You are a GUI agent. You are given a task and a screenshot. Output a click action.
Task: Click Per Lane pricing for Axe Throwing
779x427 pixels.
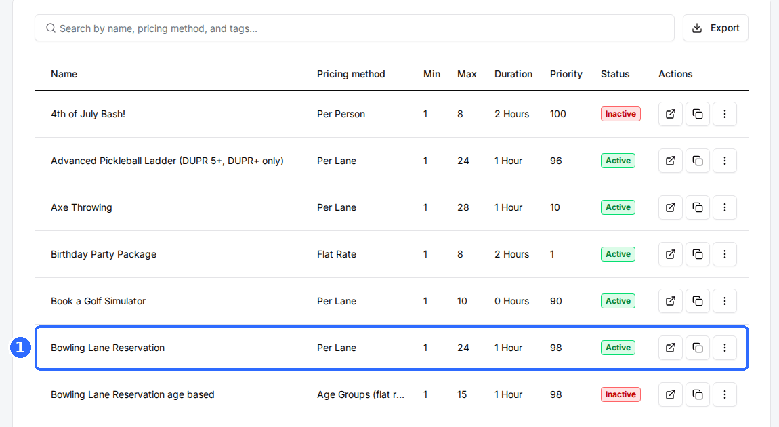(337, 207)
